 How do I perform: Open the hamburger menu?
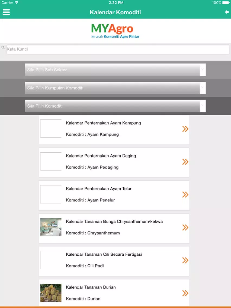coord(6,12)
